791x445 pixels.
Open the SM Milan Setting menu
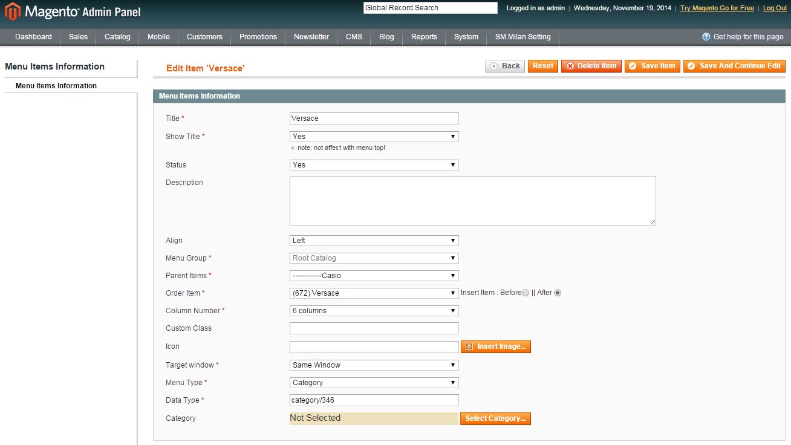[522, 37]
